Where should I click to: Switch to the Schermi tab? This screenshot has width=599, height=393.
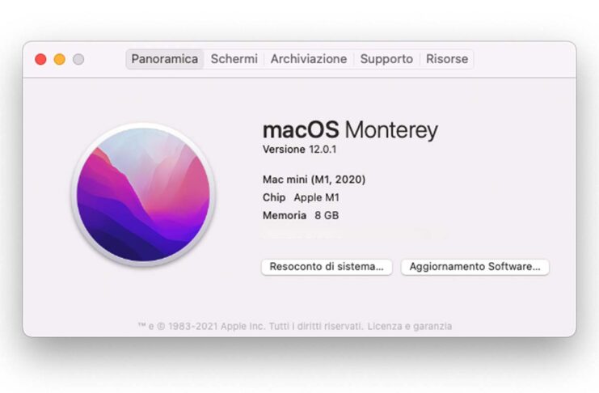point(234,59)
